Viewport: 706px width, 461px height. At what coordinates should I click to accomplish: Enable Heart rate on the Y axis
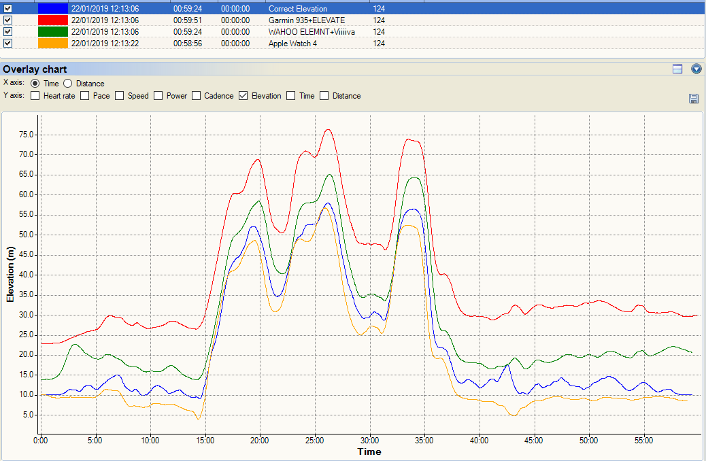point(35,96)
